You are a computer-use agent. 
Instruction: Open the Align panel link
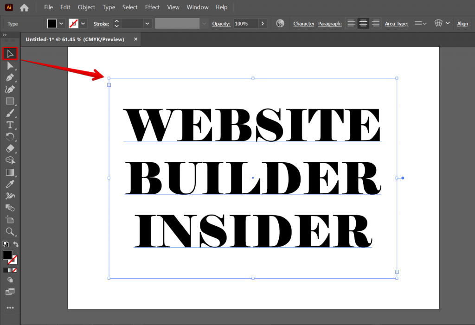pyautogui.click(x=462, y=24)
